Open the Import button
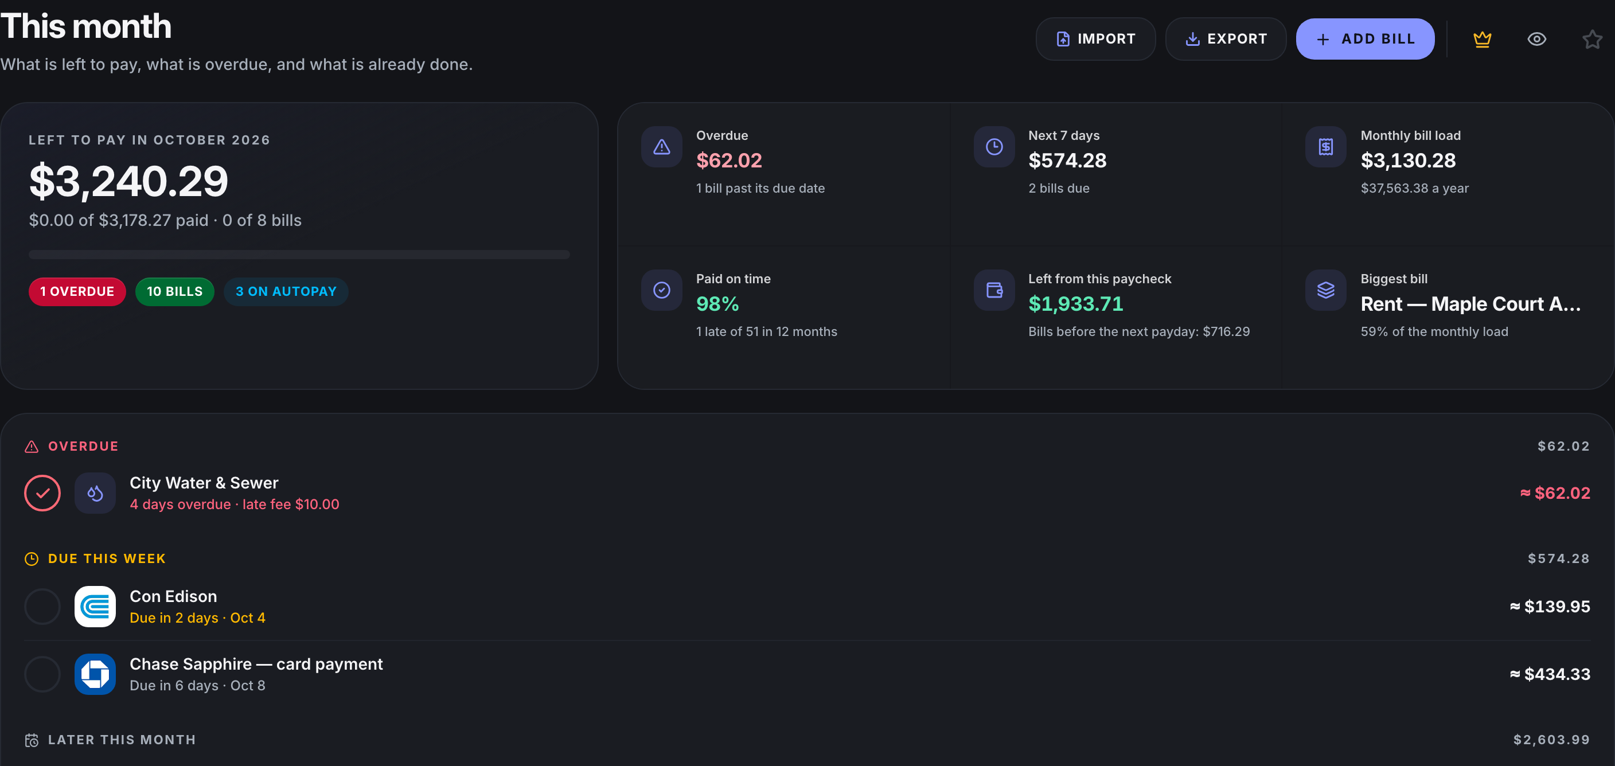 click(1095, 39)
